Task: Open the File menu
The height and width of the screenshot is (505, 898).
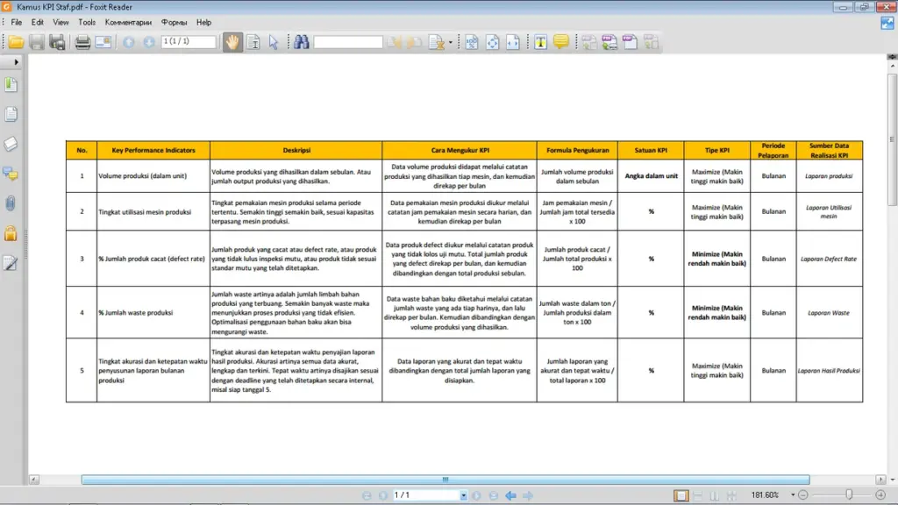Action: pos(16,22)
